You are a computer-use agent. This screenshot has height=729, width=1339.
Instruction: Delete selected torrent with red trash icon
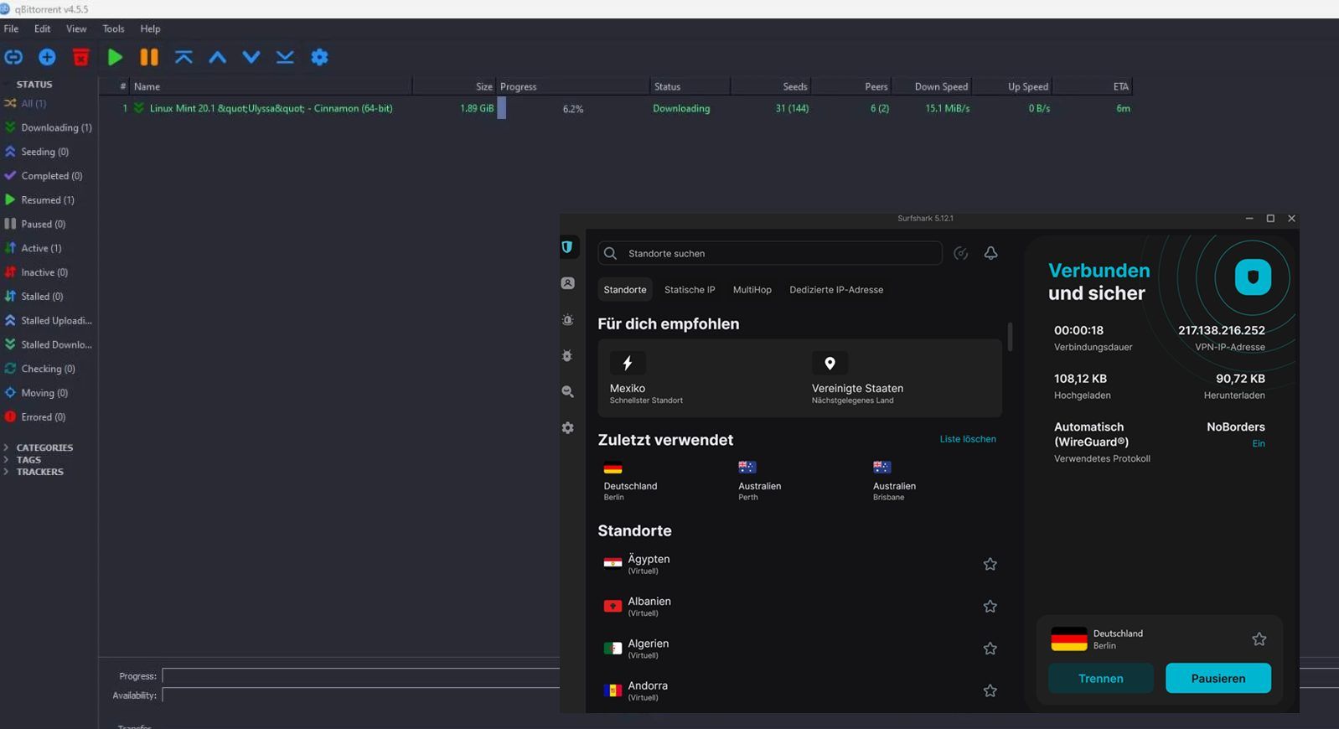(x=80, y=57)
